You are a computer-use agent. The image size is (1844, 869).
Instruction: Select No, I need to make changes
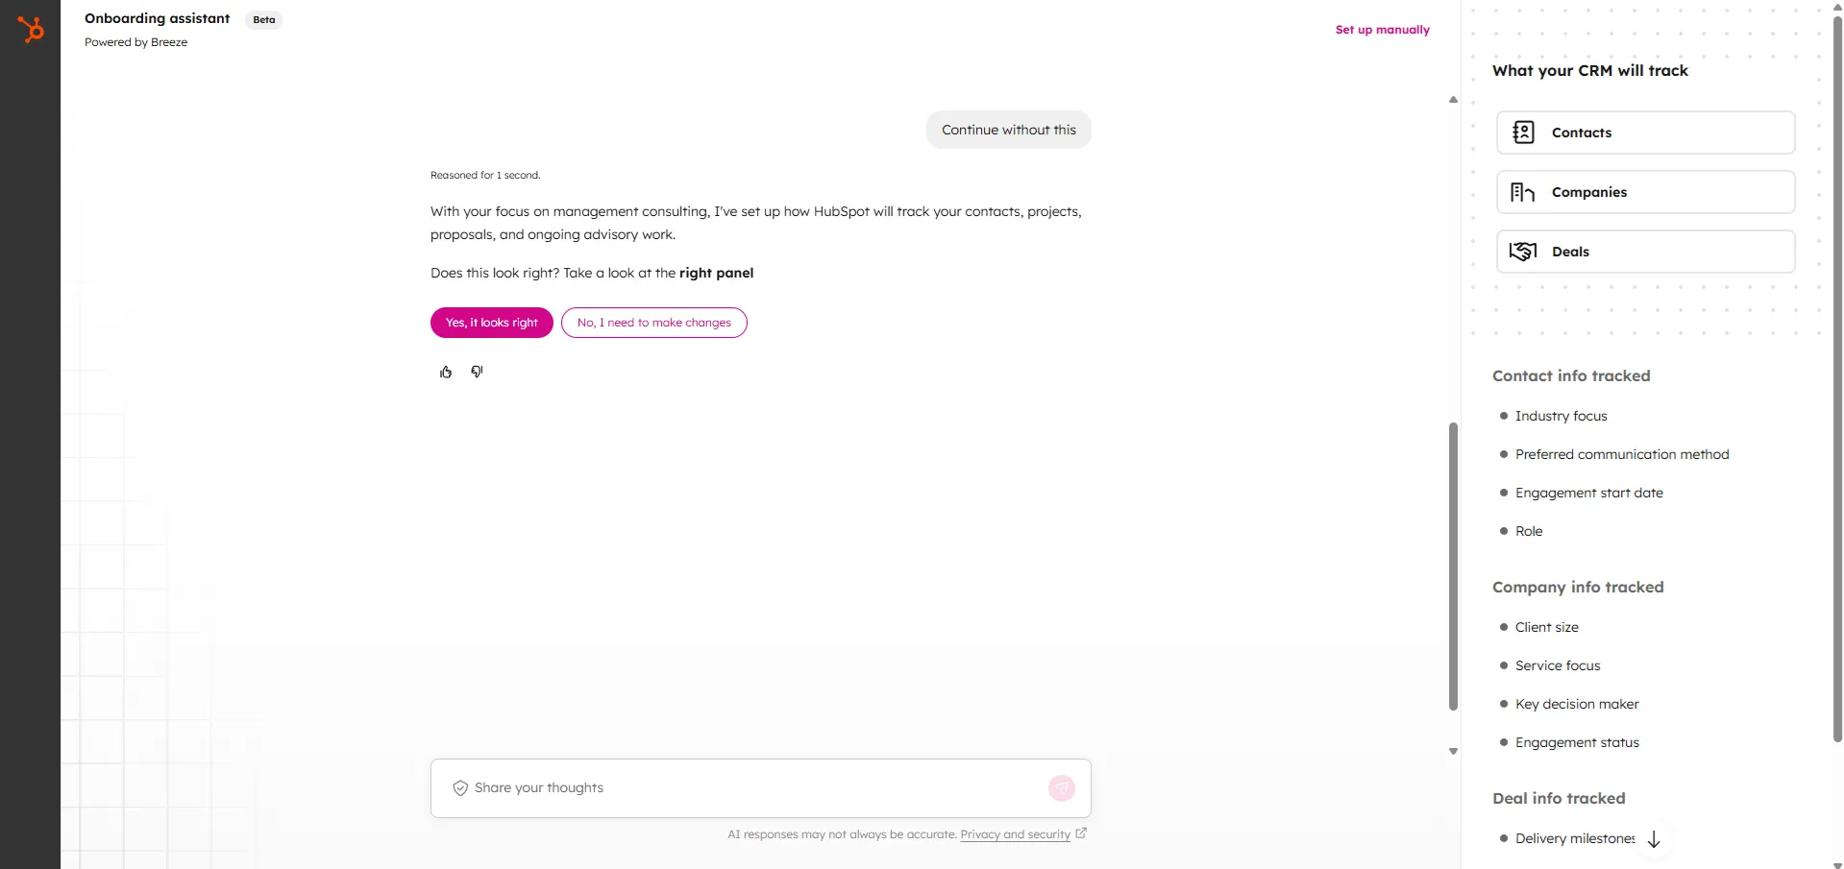[x=654, y=322]
